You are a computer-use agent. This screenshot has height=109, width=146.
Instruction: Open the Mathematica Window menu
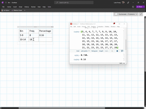click(113, 27)
